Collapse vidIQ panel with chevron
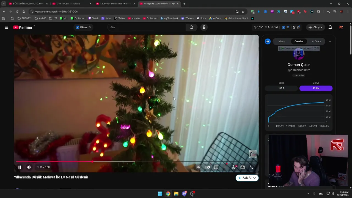The width and height of the screenshot is (352, 198). coord(330,42)
